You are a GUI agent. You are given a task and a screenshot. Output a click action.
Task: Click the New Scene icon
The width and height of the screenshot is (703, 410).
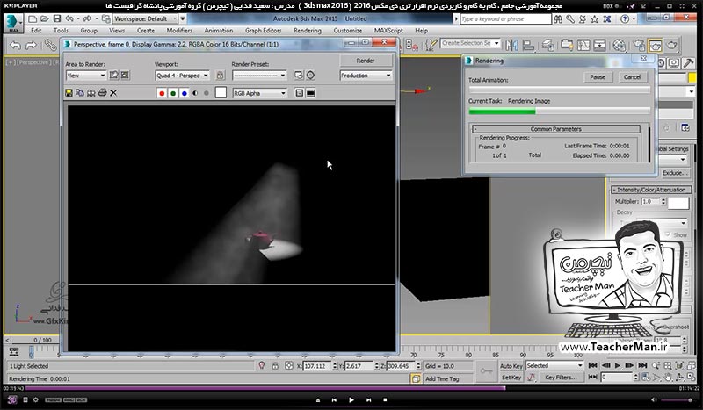click(x=33, y=18)
